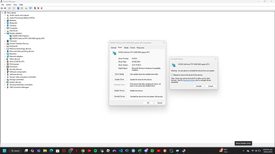Expand the Processors node
275x154 pixels.
point(5,67)
